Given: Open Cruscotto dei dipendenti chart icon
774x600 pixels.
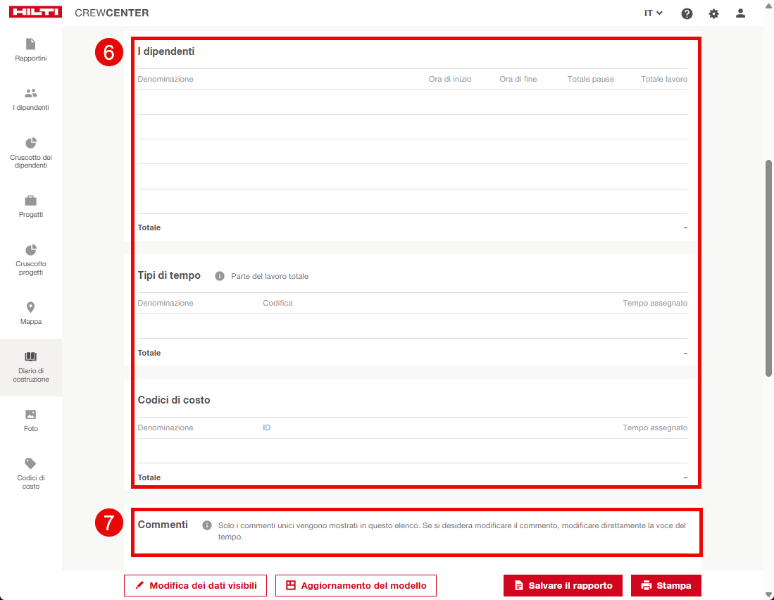Looking at the screenshot, I should coord(30,144).
